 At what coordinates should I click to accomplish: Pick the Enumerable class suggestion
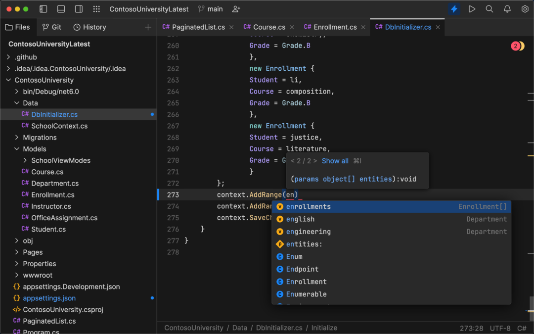[391, 294]
